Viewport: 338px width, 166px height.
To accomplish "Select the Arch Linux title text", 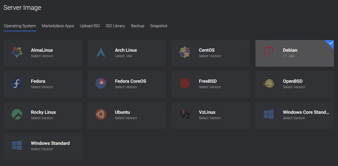I will click(x=126, y=50).
